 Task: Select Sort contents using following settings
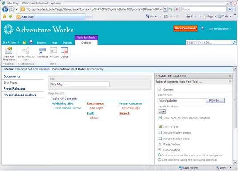tap(159, 159)
